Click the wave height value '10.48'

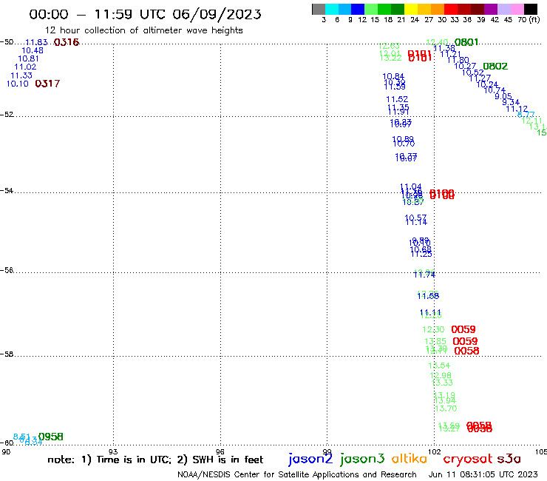(33, 50)
